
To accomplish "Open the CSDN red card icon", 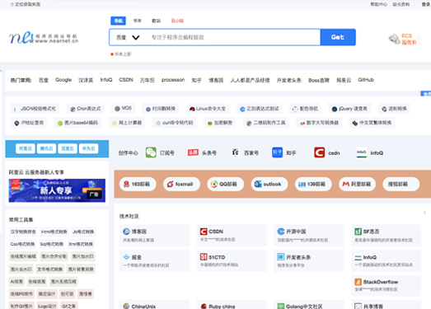I will [204, 232].
